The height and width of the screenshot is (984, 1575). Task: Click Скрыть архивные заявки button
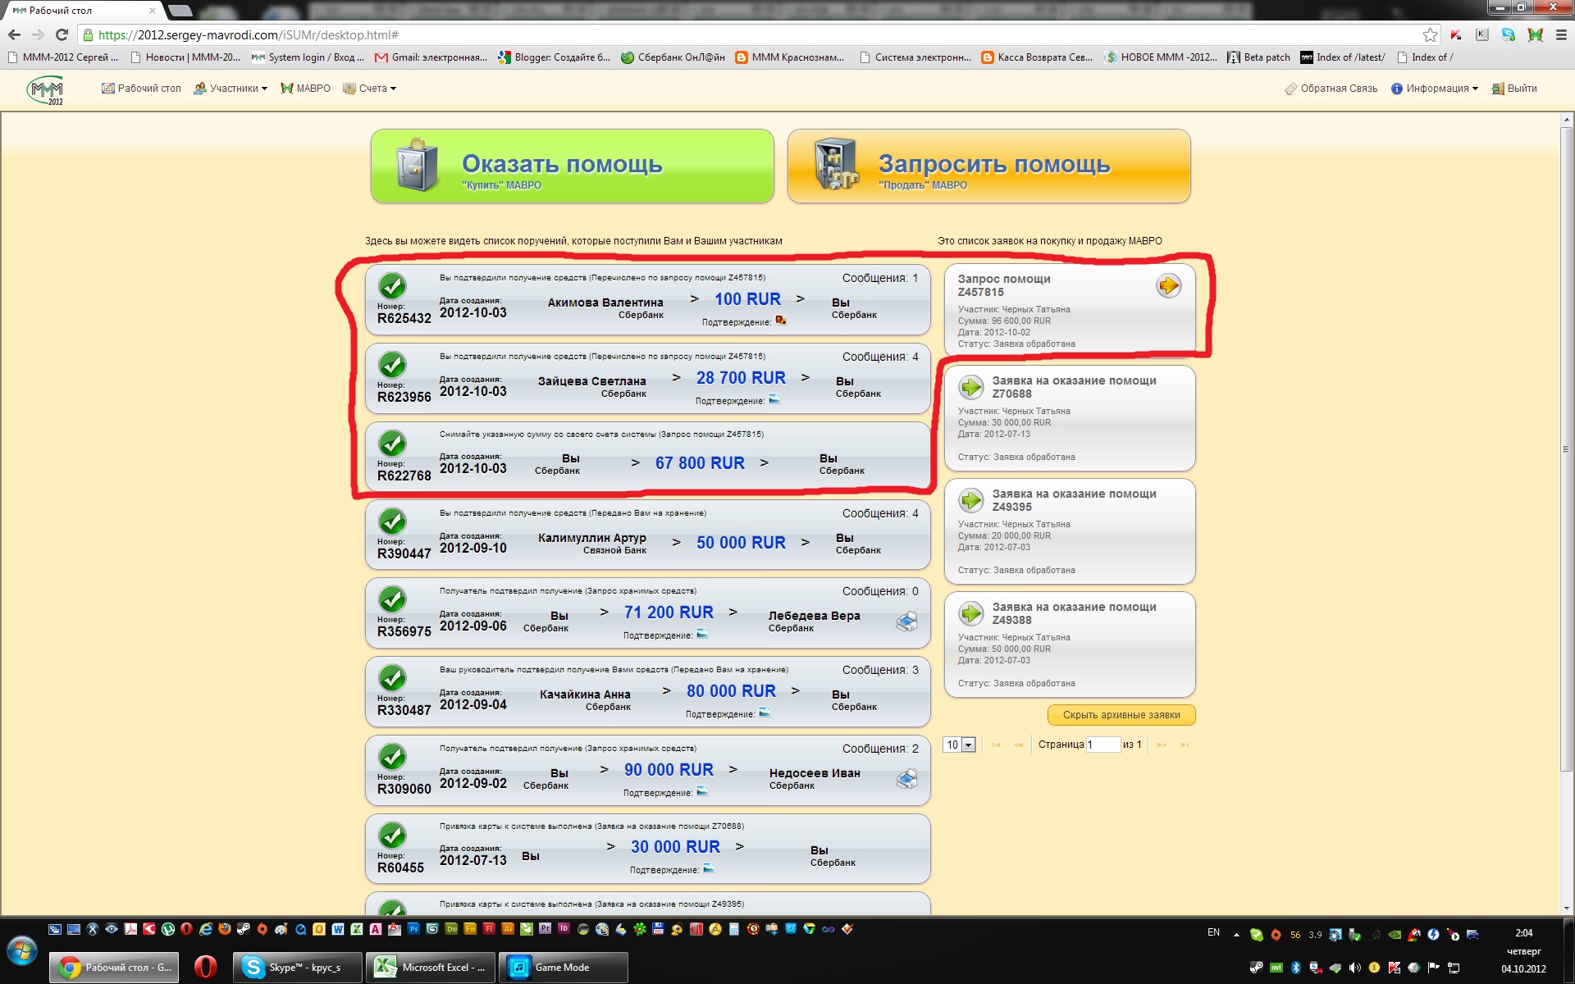coord(1121,715)
